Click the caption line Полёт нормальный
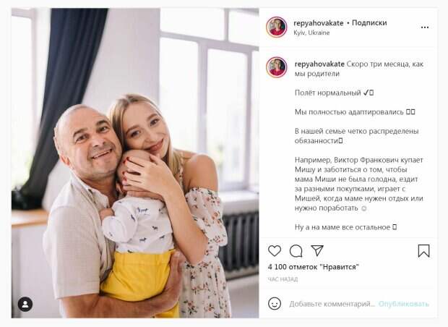The width and height of the screenshot is (448, 327). click(334, 93)
